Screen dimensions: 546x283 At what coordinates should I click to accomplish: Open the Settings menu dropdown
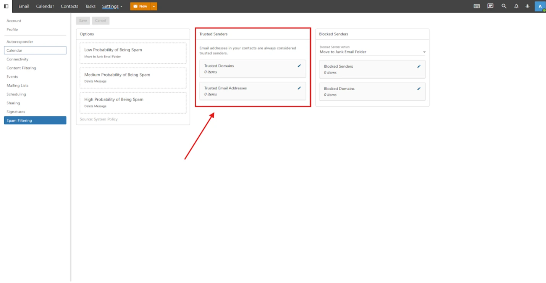pyautogui.click(x=112, y=6)
